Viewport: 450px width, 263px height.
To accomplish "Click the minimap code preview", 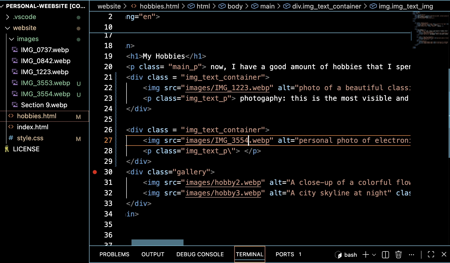I will 430,30.
